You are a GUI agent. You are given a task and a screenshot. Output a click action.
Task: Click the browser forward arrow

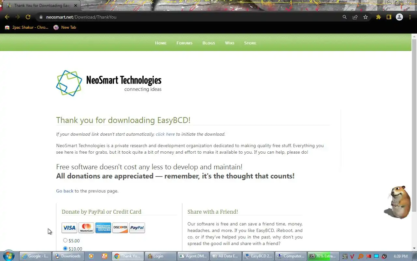click(18, 17)
